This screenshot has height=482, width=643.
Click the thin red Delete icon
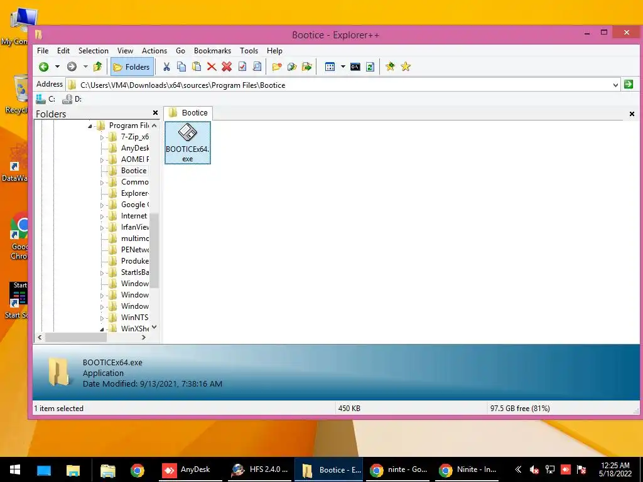click(212, 67)
